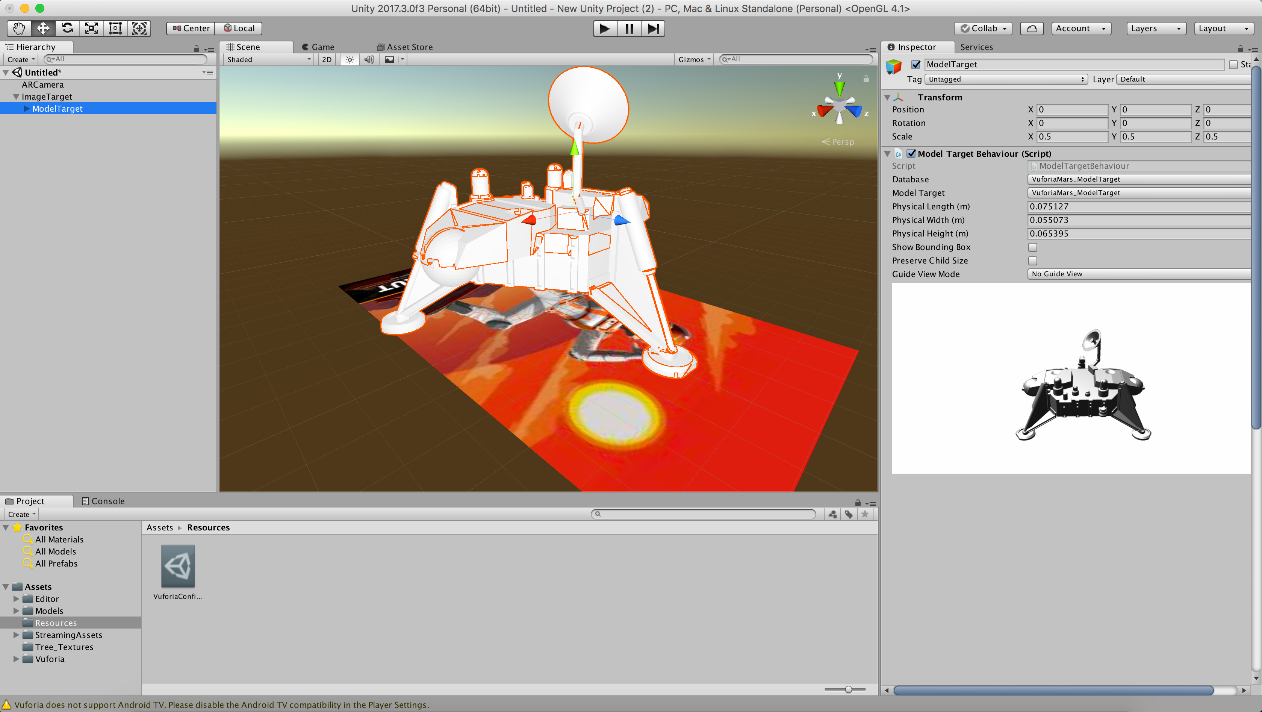Toggle scene effects image icon
The image size is (1262, 712).
(x=389, y=60)
